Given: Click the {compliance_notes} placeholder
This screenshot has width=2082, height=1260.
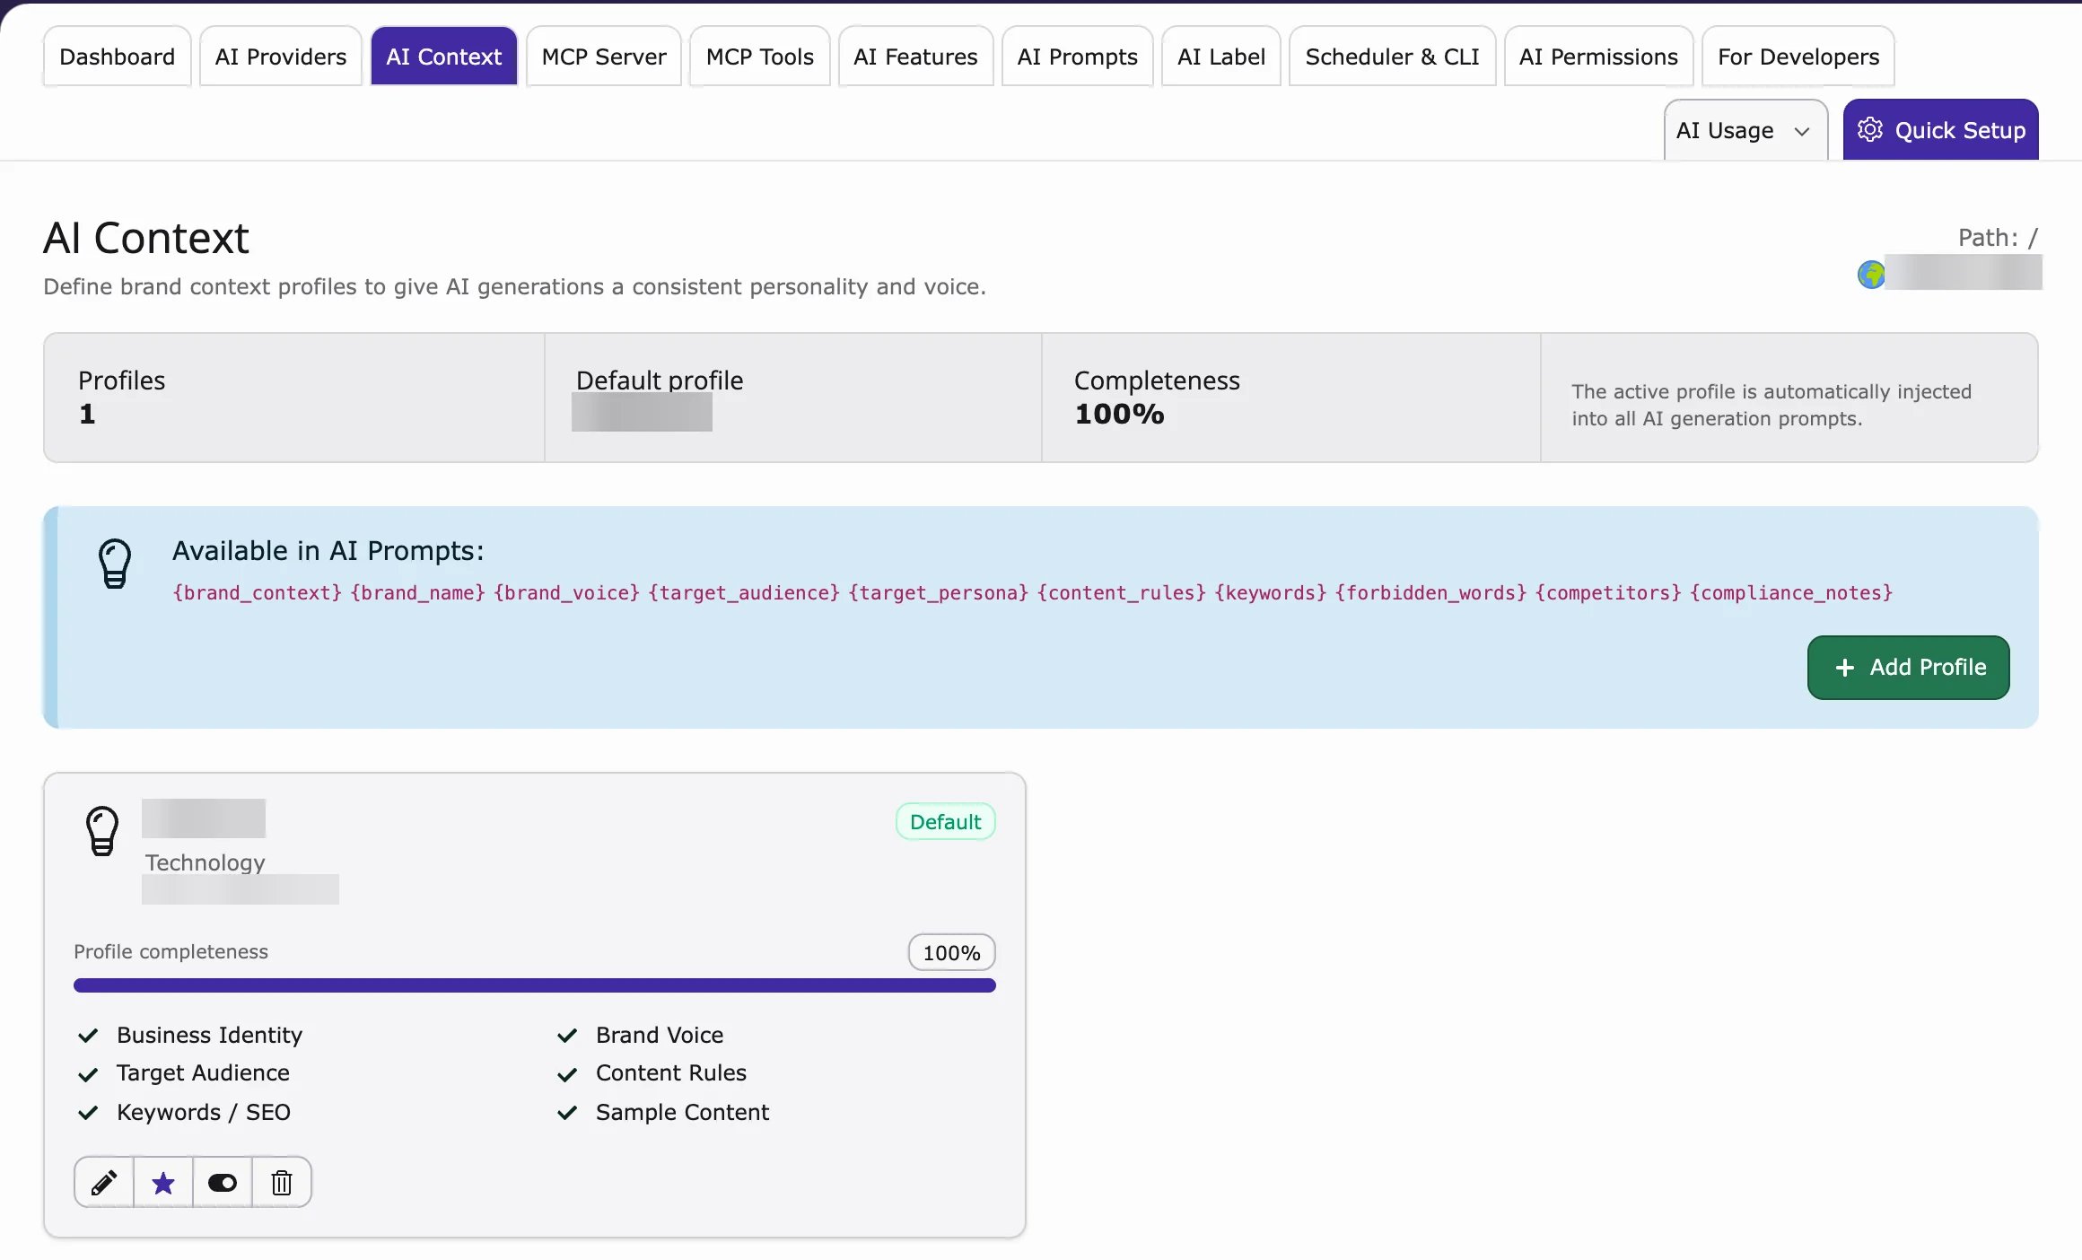Looking at the screenshot, I should tap(1791, 593).
